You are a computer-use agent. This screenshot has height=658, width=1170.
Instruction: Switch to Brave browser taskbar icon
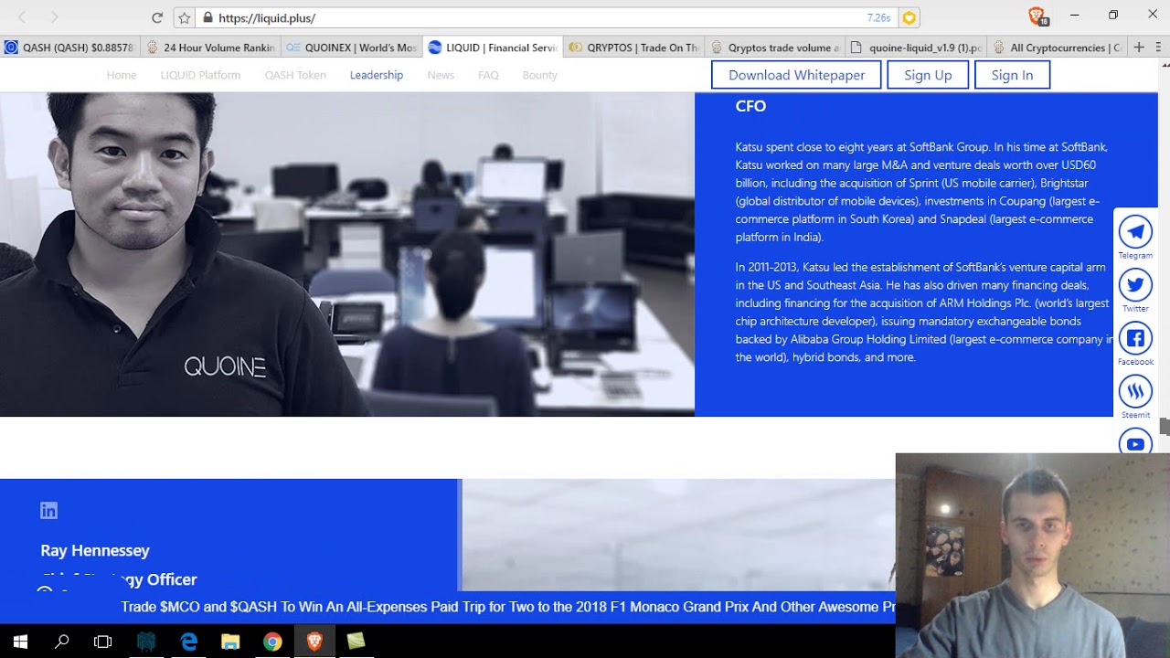314,642
